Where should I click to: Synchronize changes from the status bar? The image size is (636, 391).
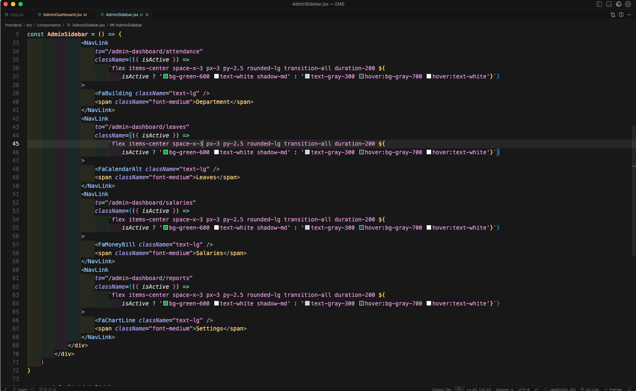pyautogui.click(x=33, y=389)
